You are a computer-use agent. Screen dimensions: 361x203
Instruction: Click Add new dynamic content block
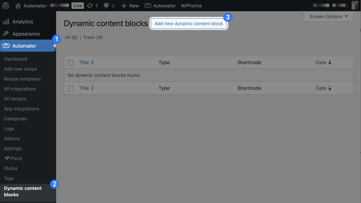point(189,24)
